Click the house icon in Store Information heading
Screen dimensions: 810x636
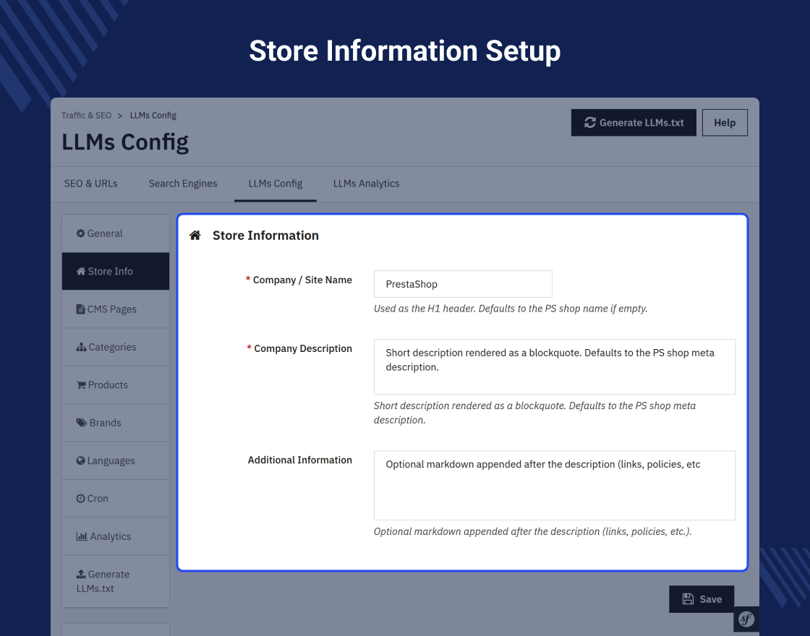tap(195, 236)
